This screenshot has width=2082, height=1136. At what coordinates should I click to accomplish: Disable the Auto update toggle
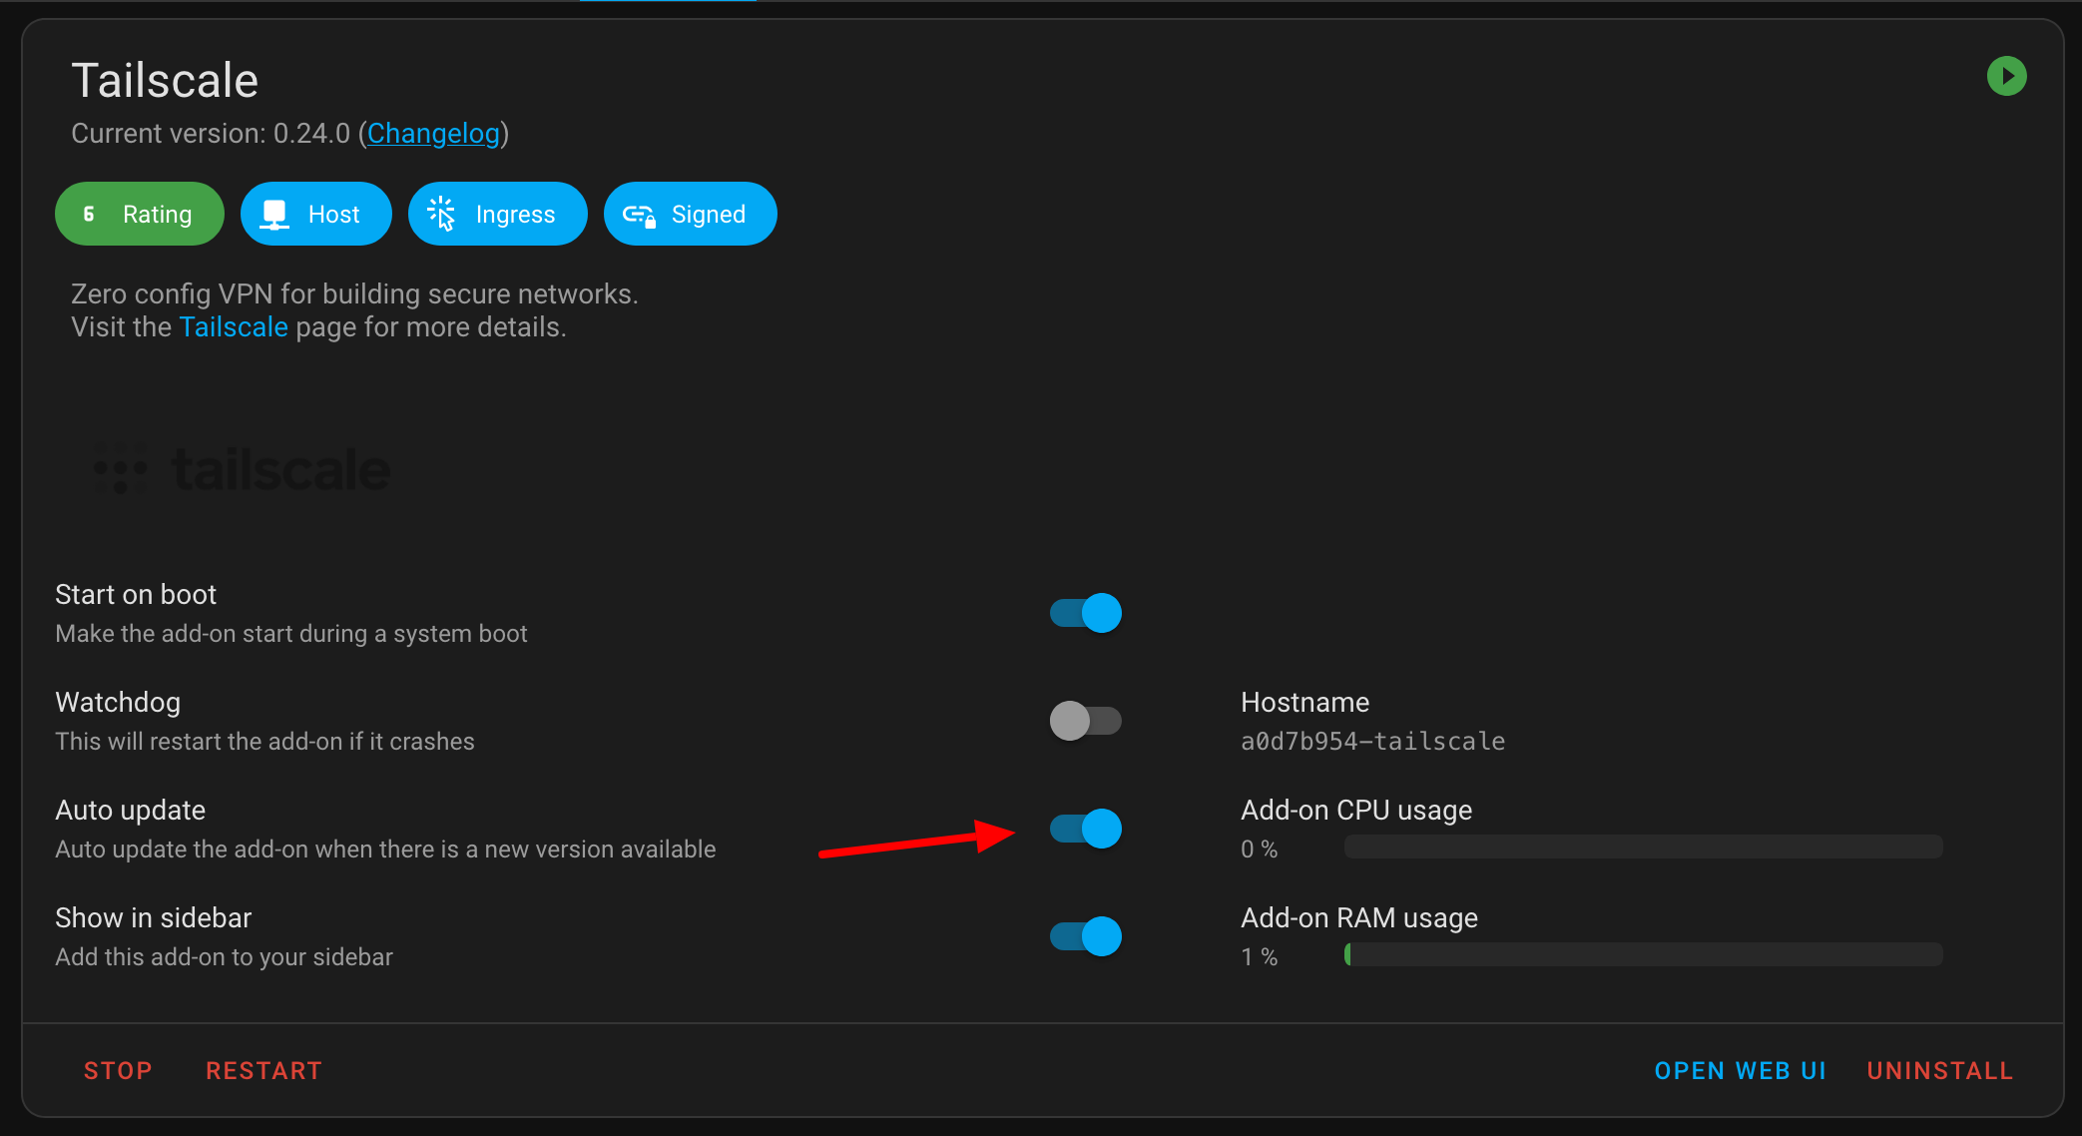pos(1085,828)
